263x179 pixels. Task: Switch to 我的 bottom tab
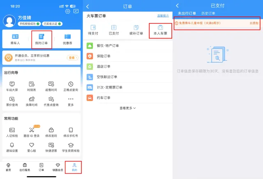click(x=74, y=167)
